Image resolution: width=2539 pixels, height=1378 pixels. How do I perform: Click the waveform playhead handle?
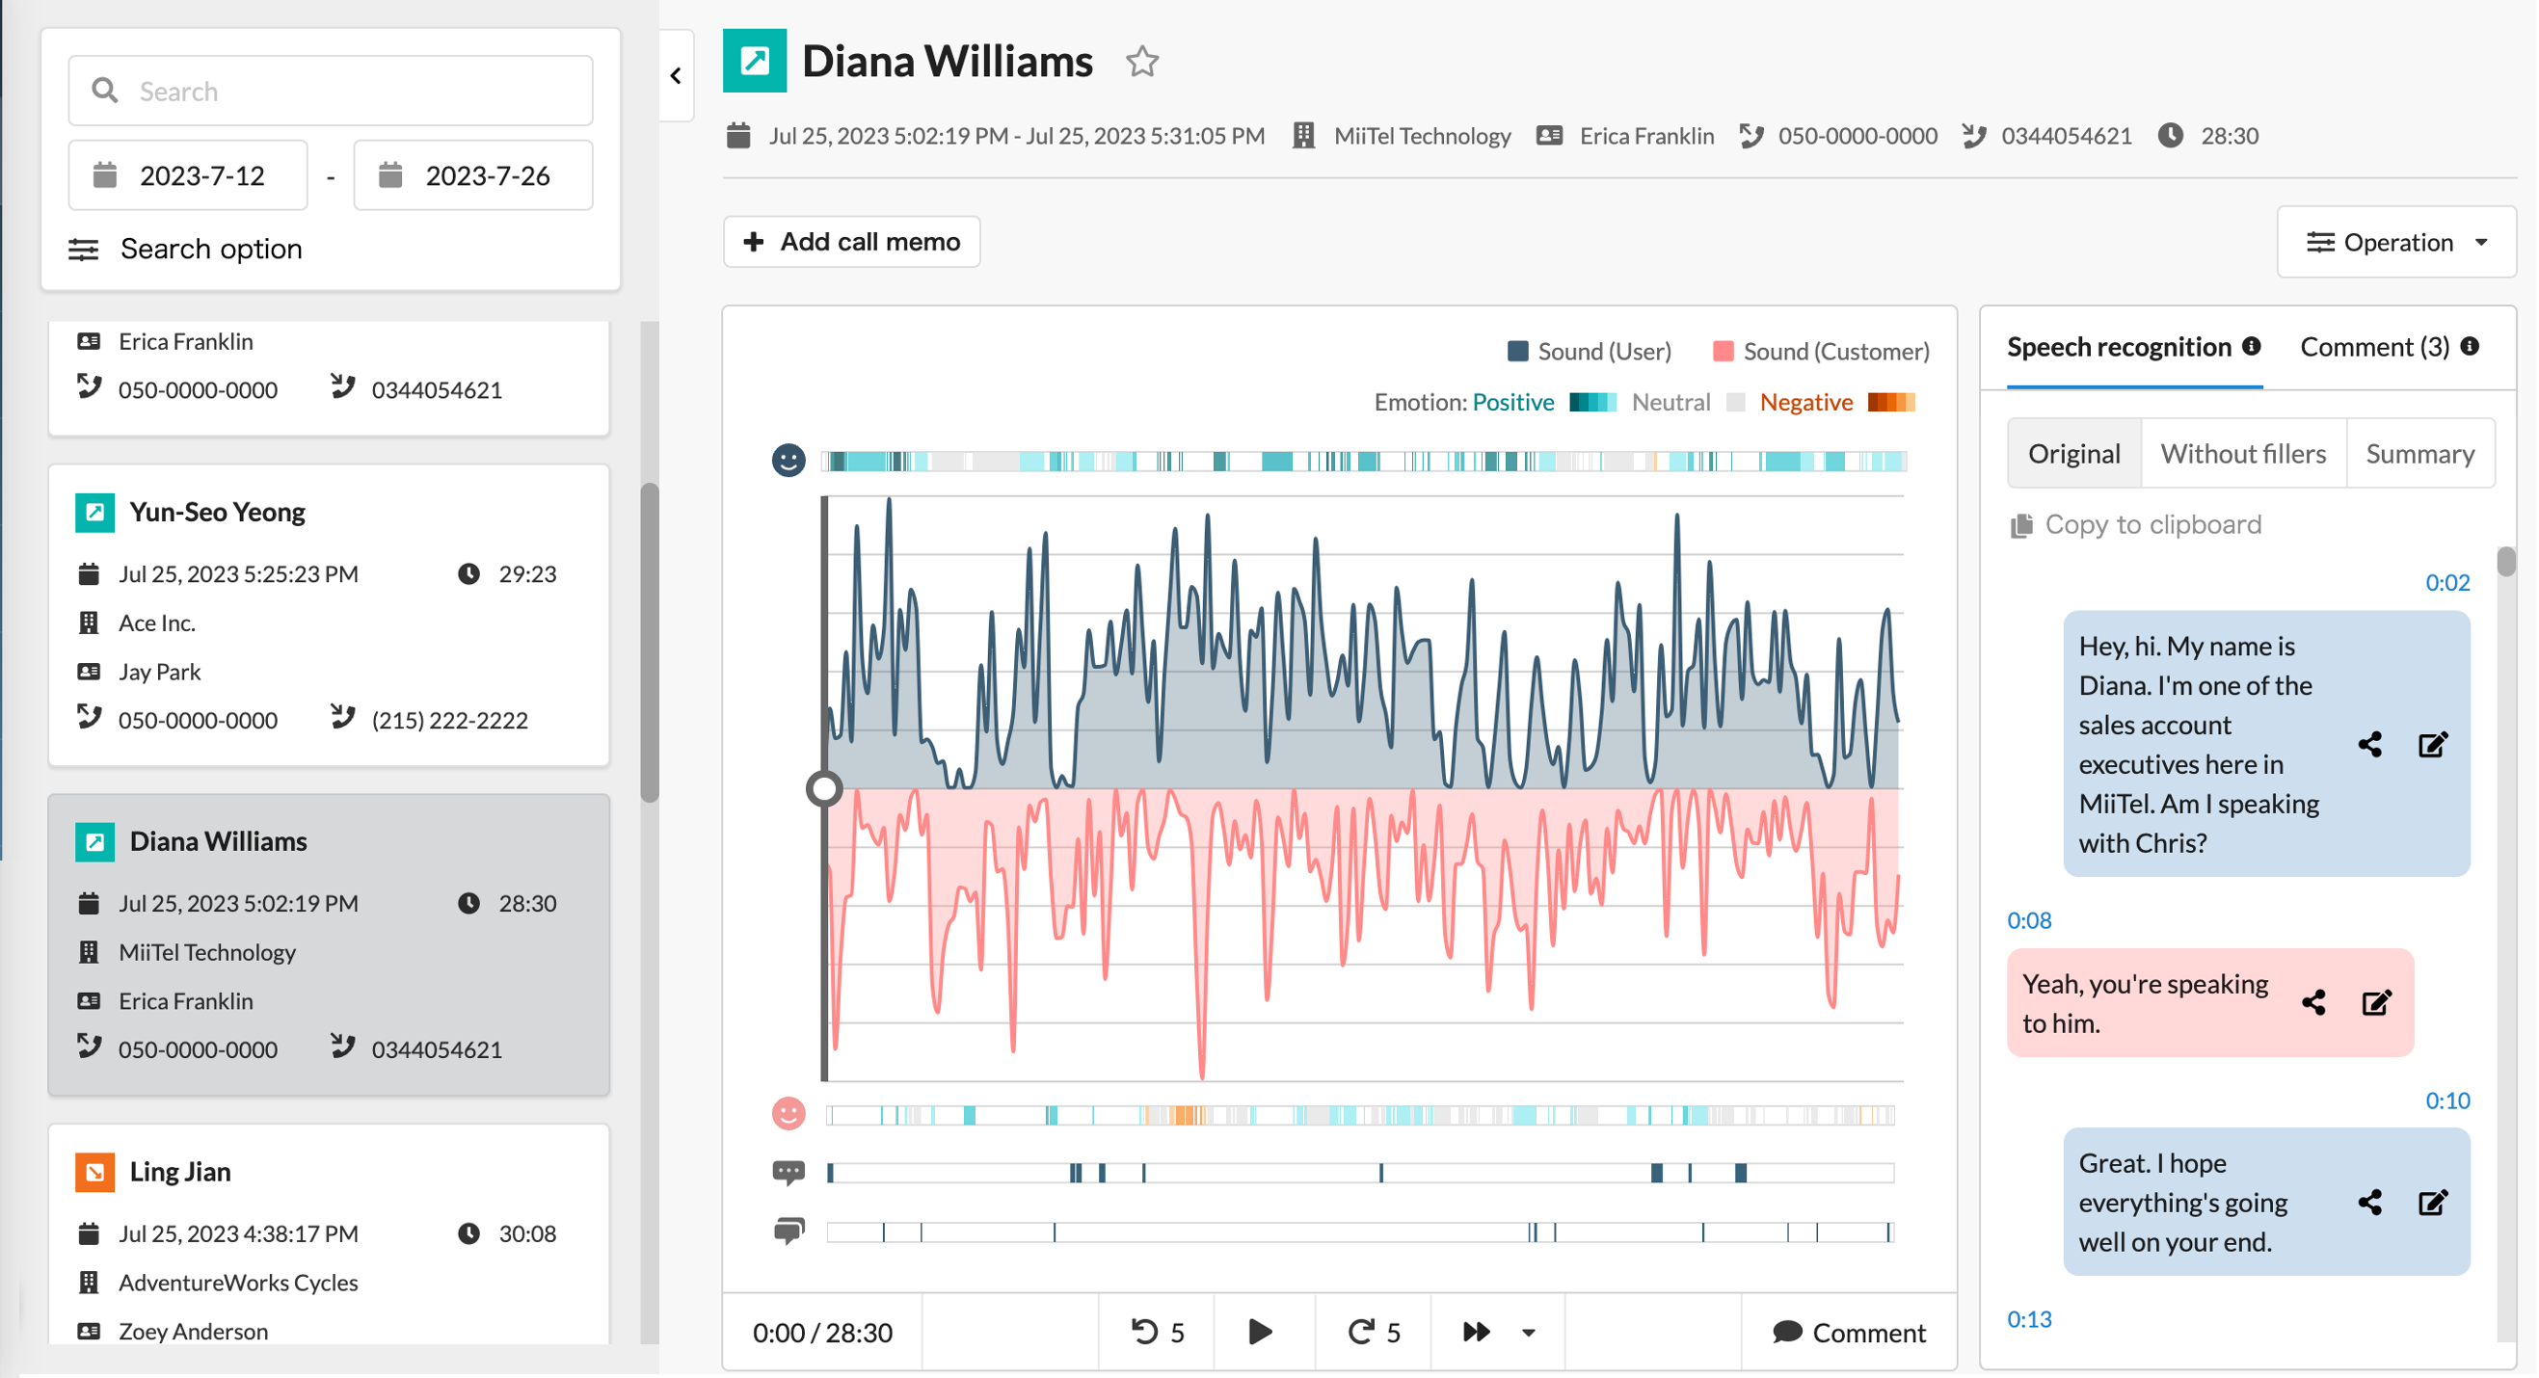pyautogui.click(x=823, y=789)
